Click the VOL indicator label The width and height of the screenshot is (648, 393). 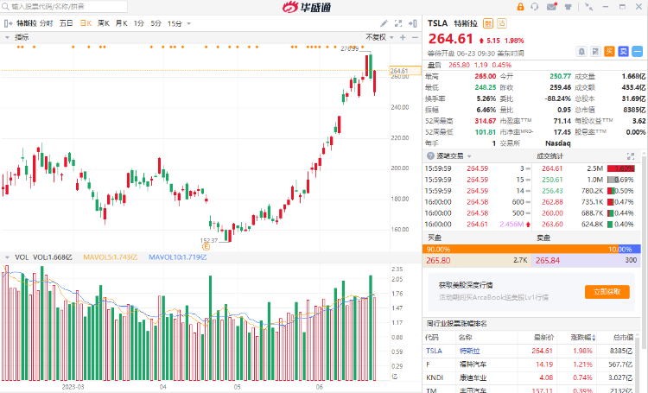point(22,257)
